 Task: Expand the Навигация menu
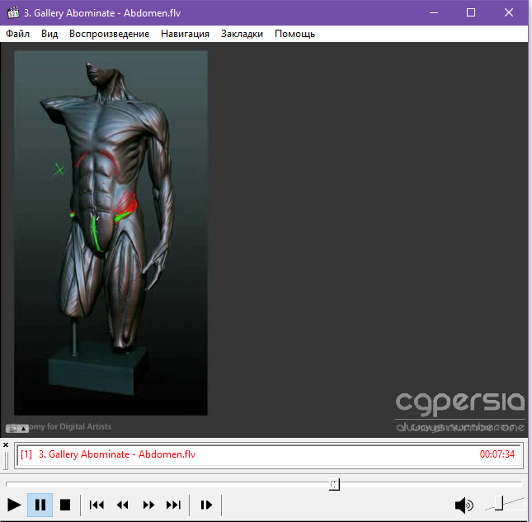tap(185, 34)
